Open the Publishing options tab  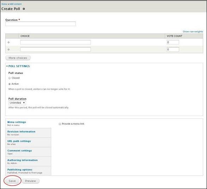coord(28,171)
